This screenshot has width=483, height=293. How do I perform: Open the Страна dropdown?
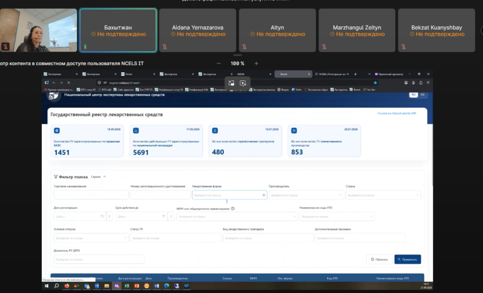point(383,195)
